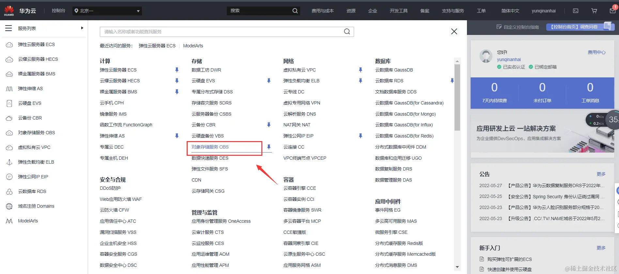Click the BMS sidebar icon
Image resolution: width=619 pixels, height=274 pixels.
pyautogui.click(x=9, y=74)
